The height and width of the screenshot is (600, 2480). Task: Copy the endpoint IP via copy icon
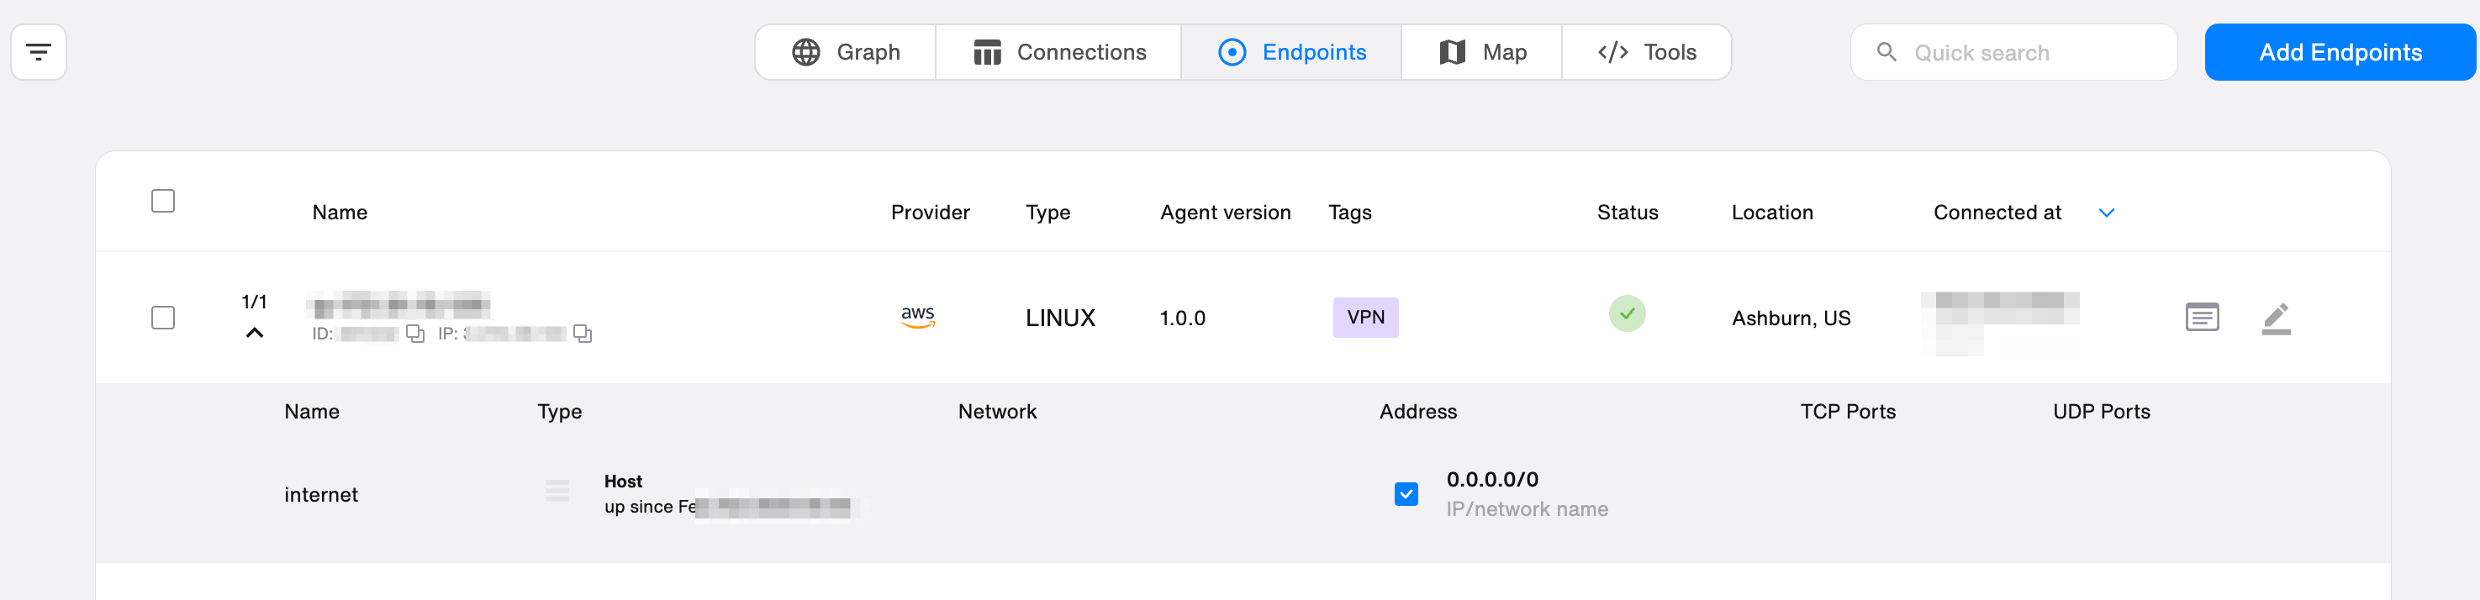point(583,334)
